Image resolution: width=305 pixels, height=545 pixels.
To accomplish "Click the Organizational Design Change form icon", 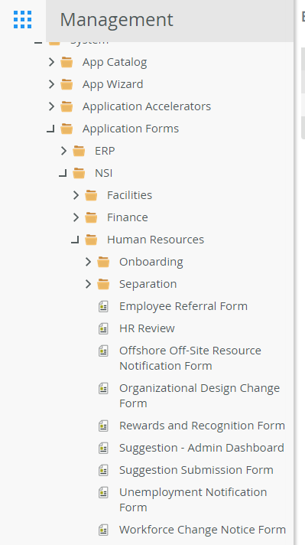I will (103, 388).
